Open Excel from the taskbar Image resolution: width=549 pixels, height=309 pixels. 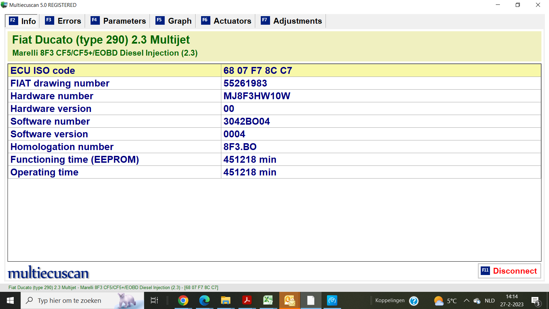(268, 300)
